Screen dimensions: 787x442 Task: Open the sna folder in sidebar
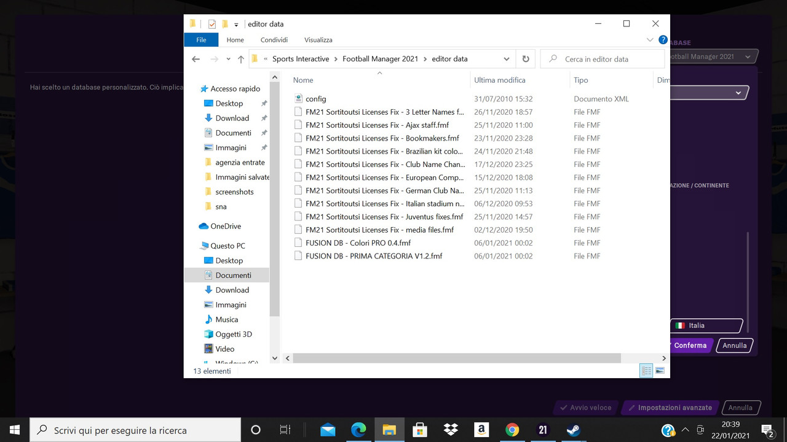pos(221,207)
